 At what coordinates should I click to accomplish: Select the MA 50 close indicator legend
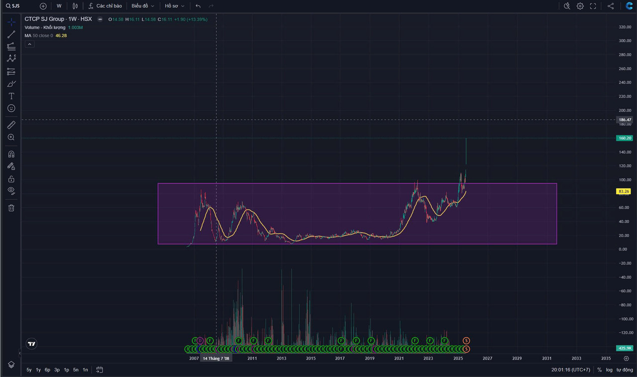(x=39, y=36)
